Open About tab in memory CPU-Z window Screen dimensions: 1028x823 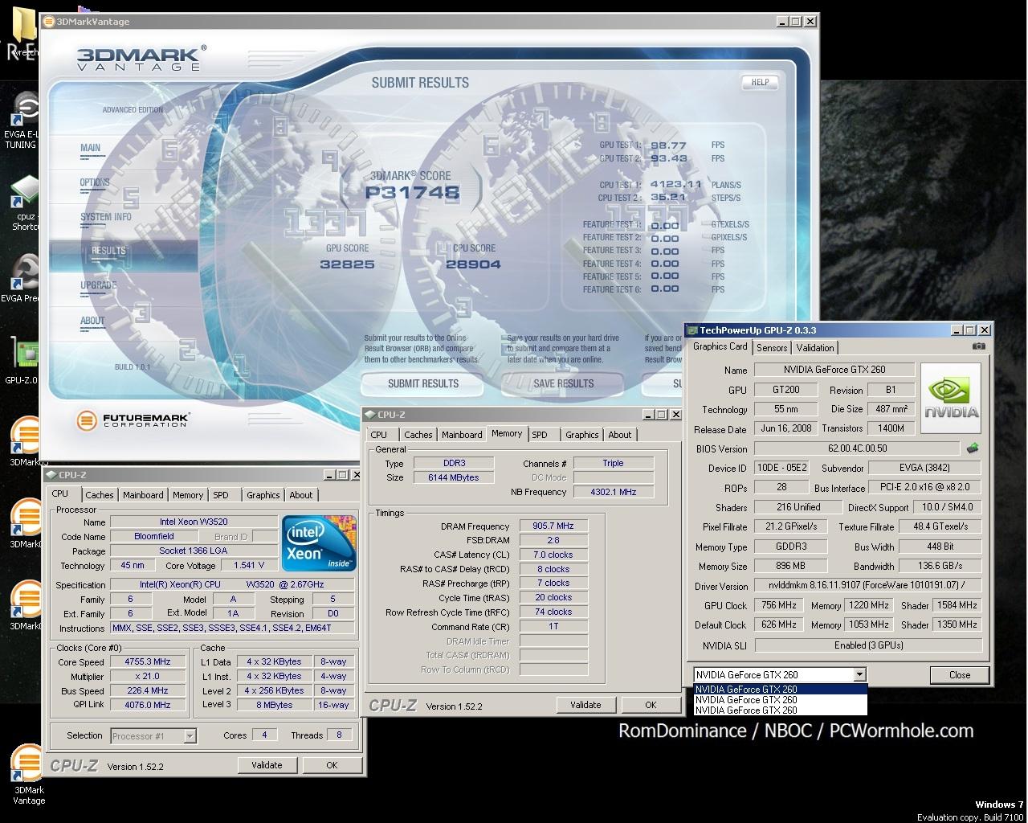point(619,435)
